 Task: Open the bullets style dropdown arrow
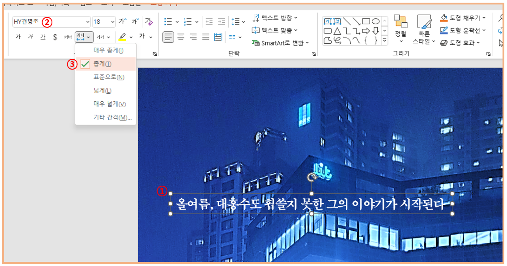point(177,22)
